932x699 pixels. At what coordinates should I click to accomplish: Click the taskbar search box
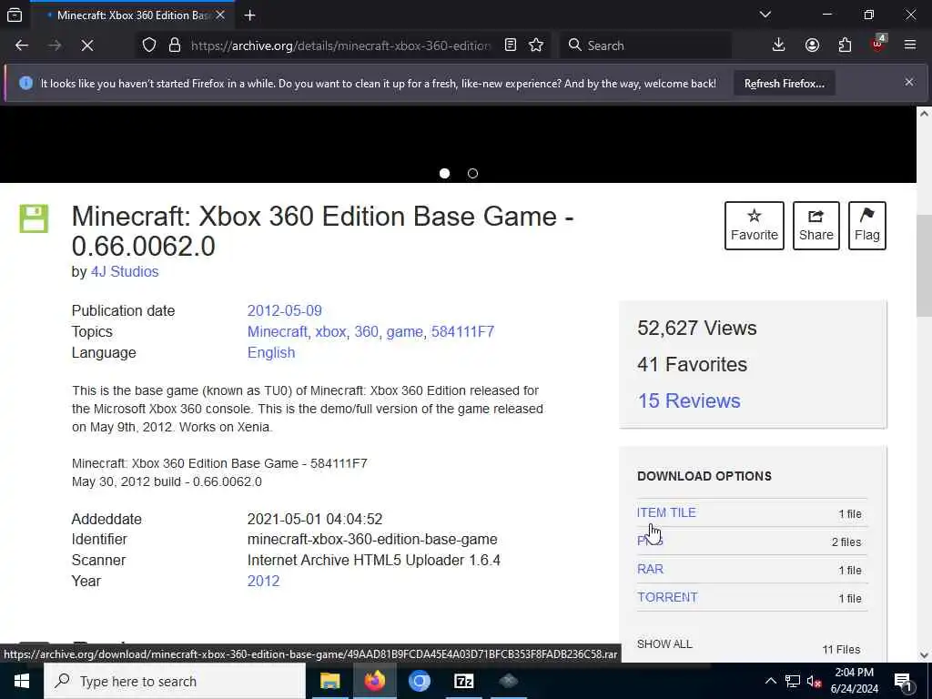coord(174,681)
